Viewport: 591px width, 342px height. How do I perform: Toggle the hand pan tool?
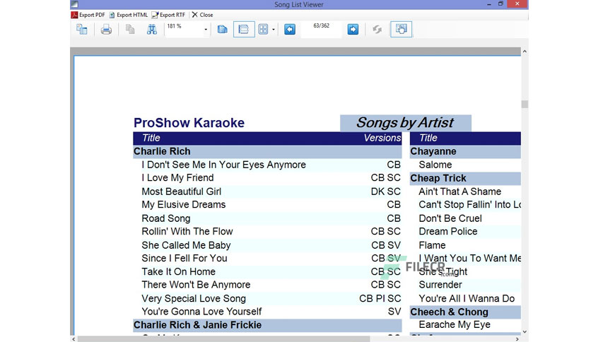click(401, 30)
